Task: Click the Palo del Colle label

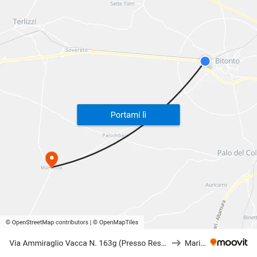Action: [x=237, y=153]
